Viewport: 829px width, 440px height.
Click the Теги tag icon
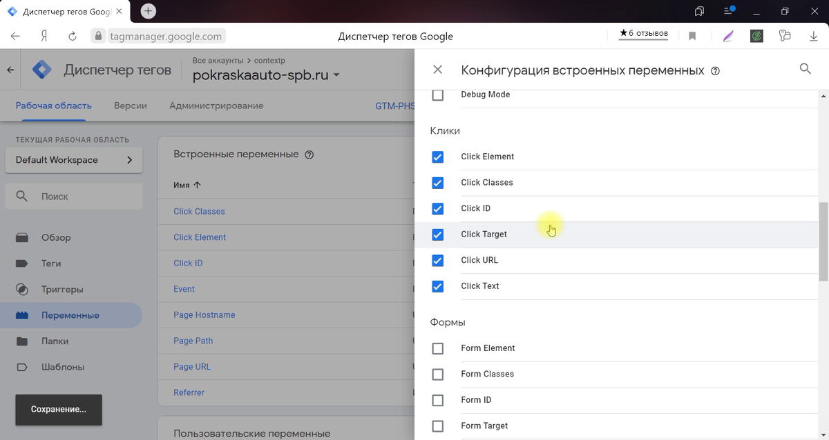(22, 263)
